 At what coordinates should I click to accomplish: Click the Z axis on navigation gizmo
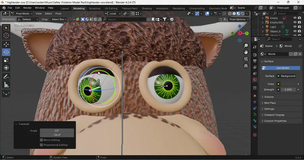coord(239,26)
